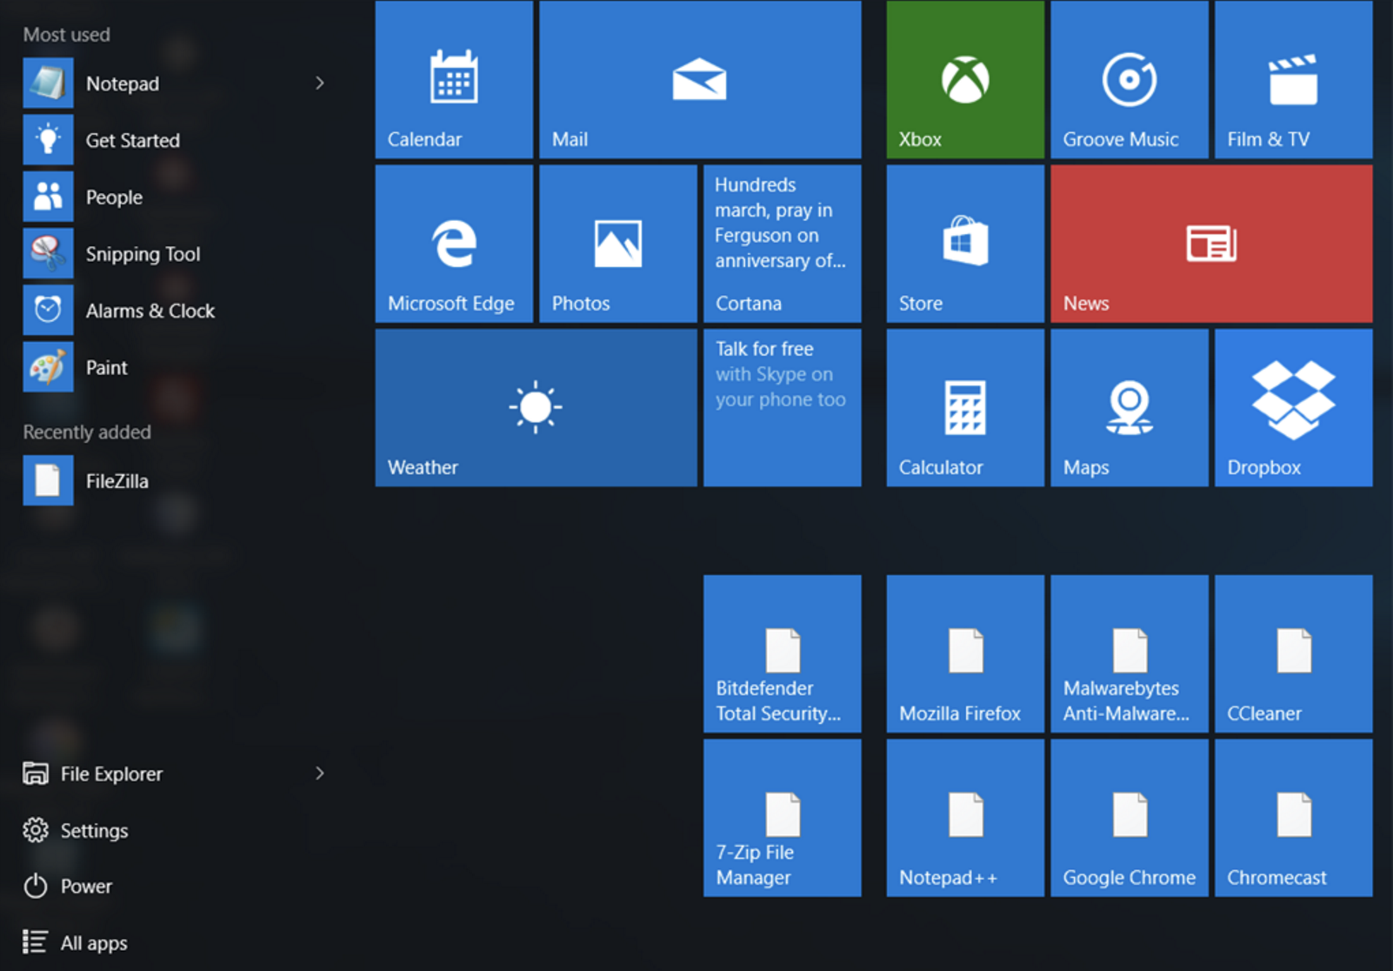Open the Cortana news headline tile
1393x971 pixels.
pyautogui.click(x=782, y=244)
